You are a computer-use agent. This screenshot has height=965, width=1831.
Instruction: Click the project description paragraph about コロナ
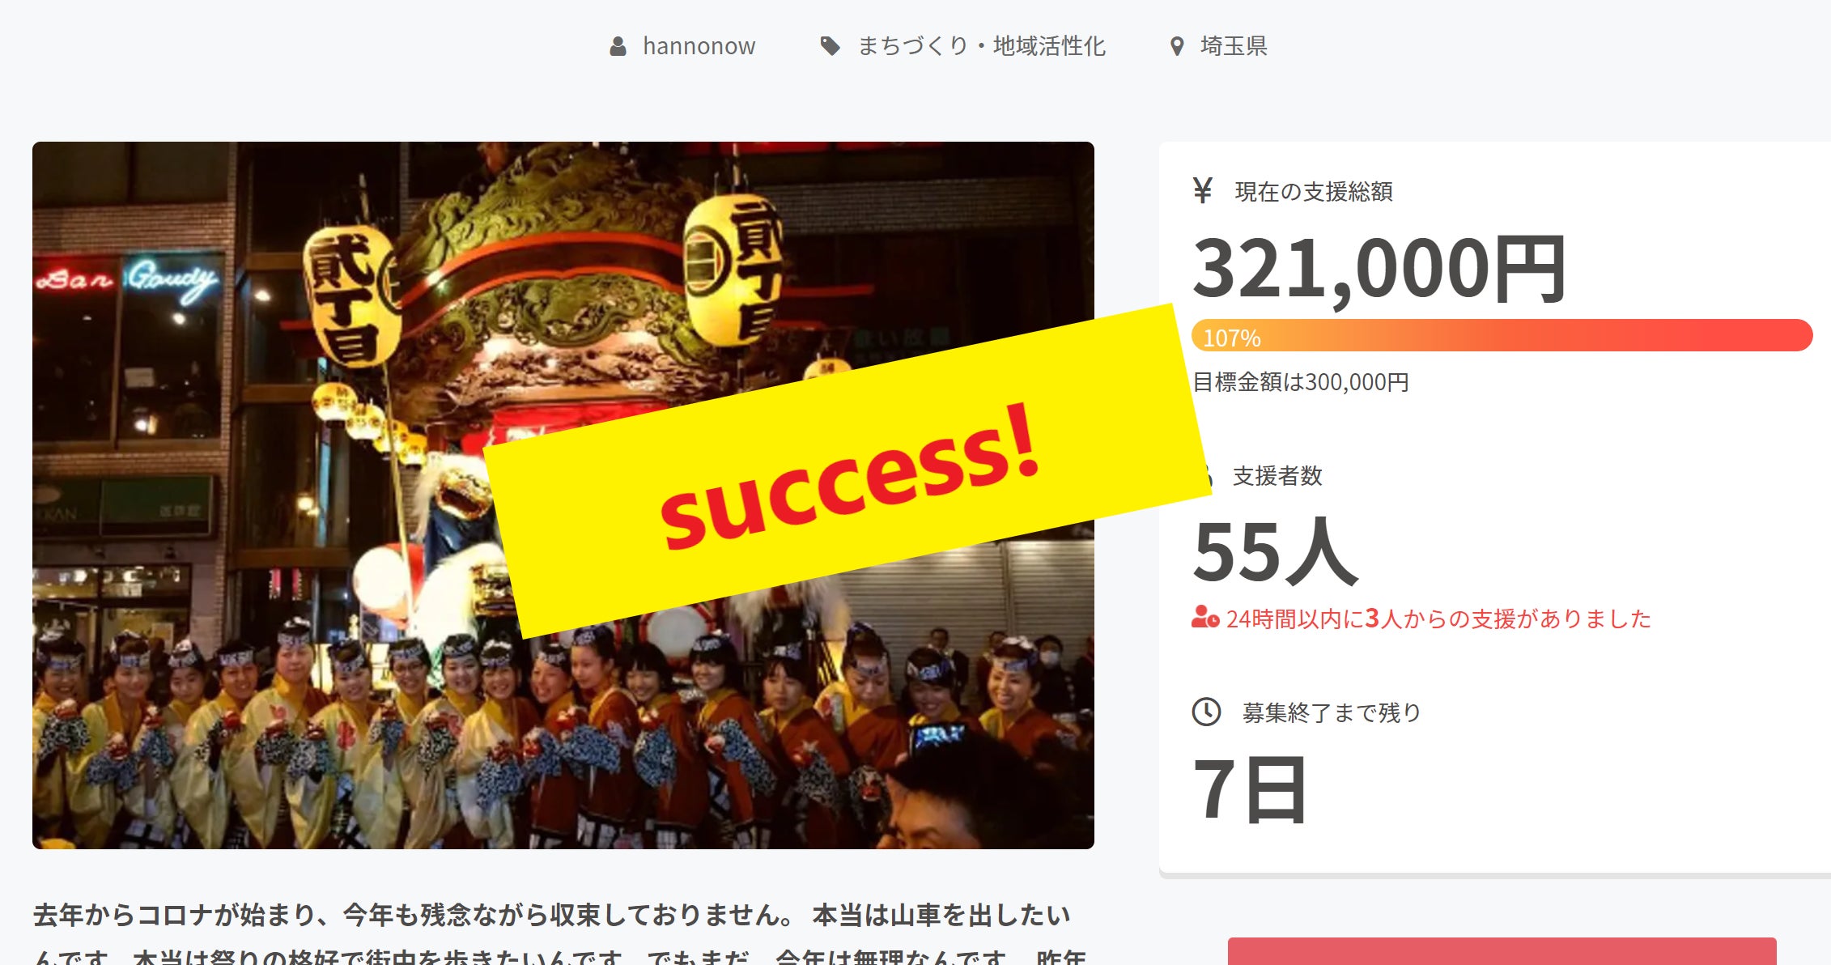pyautogui.click(x=559, y=936)
